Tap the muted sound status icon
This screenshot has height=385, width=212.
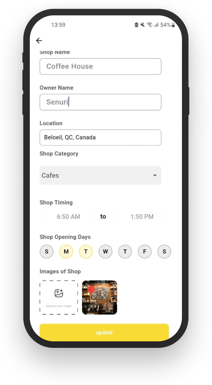[x=143, y=25]
